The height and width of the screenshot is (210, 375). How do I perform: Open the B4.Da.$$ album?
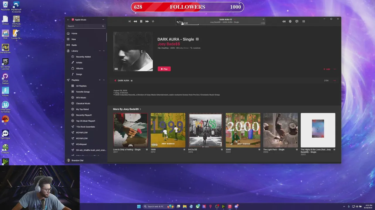(205, 130)
